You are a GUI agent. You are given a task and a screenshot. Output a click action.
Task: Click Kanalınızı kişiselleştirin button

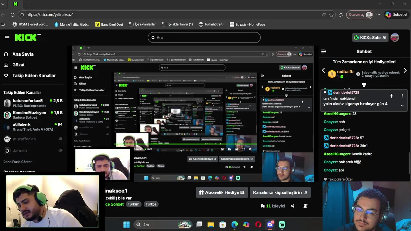(280, 193)
